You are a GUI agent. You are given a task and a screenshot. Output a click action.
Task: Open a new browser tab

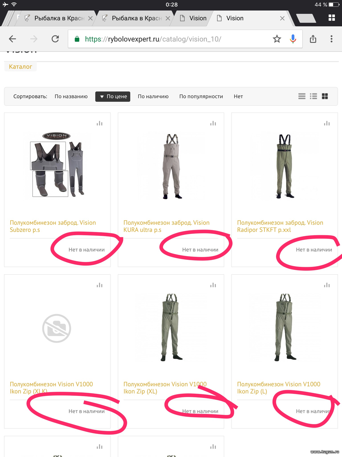coord(306,18)
